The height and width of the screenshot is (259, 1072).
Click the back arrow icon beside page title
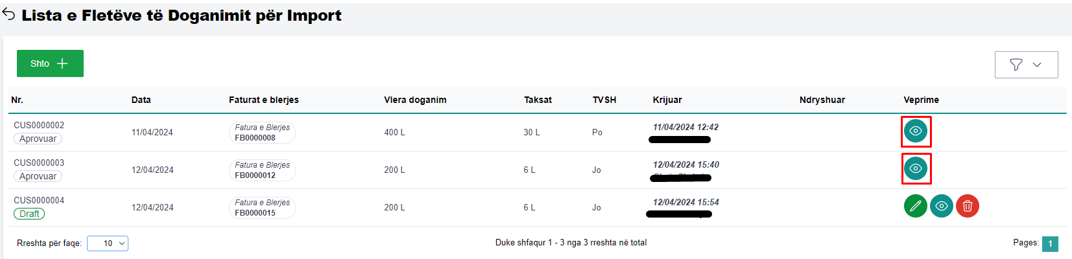tap(8, 14)
